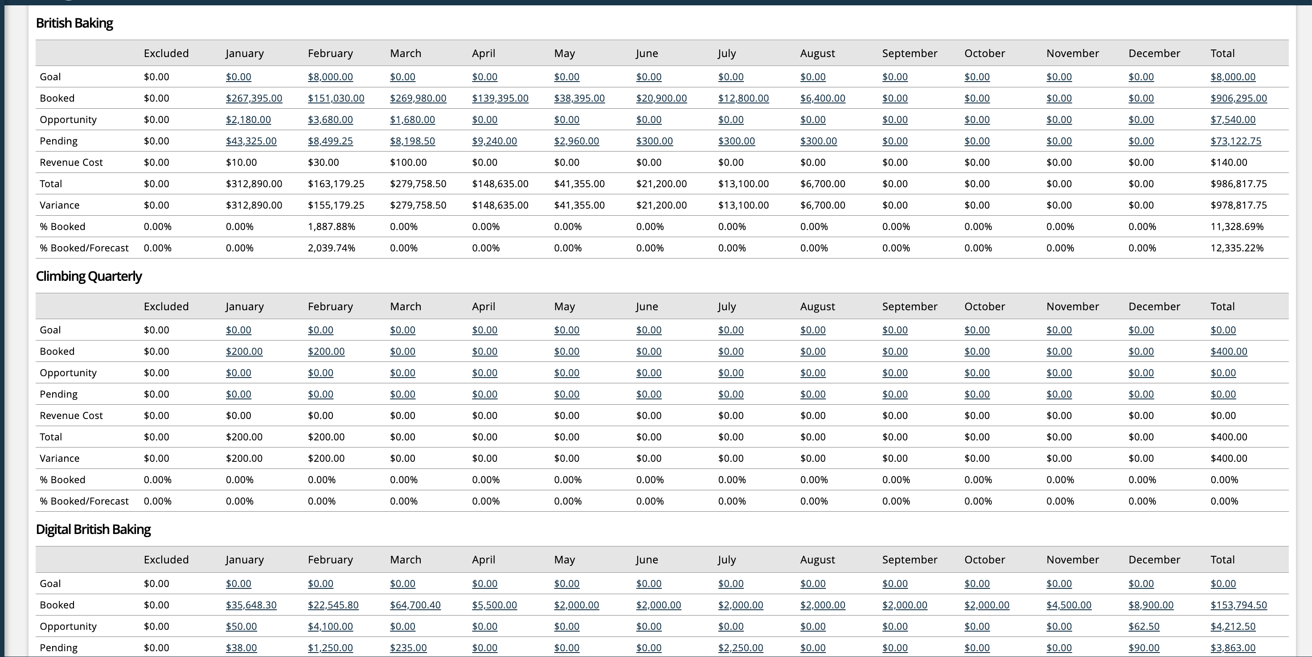Click the February Goal $8,000.00 link
The width and height of the screenshot is (1312, 657).
[x=330, y=77]
